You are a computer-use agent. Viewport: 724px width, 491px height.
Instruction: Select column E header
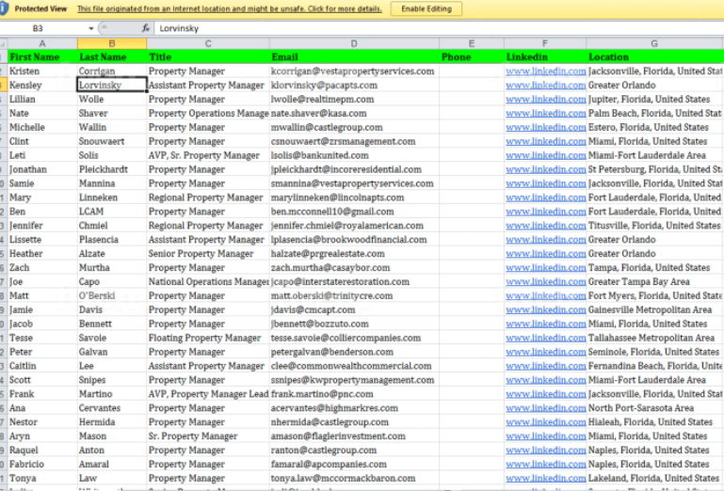point(472,44)
